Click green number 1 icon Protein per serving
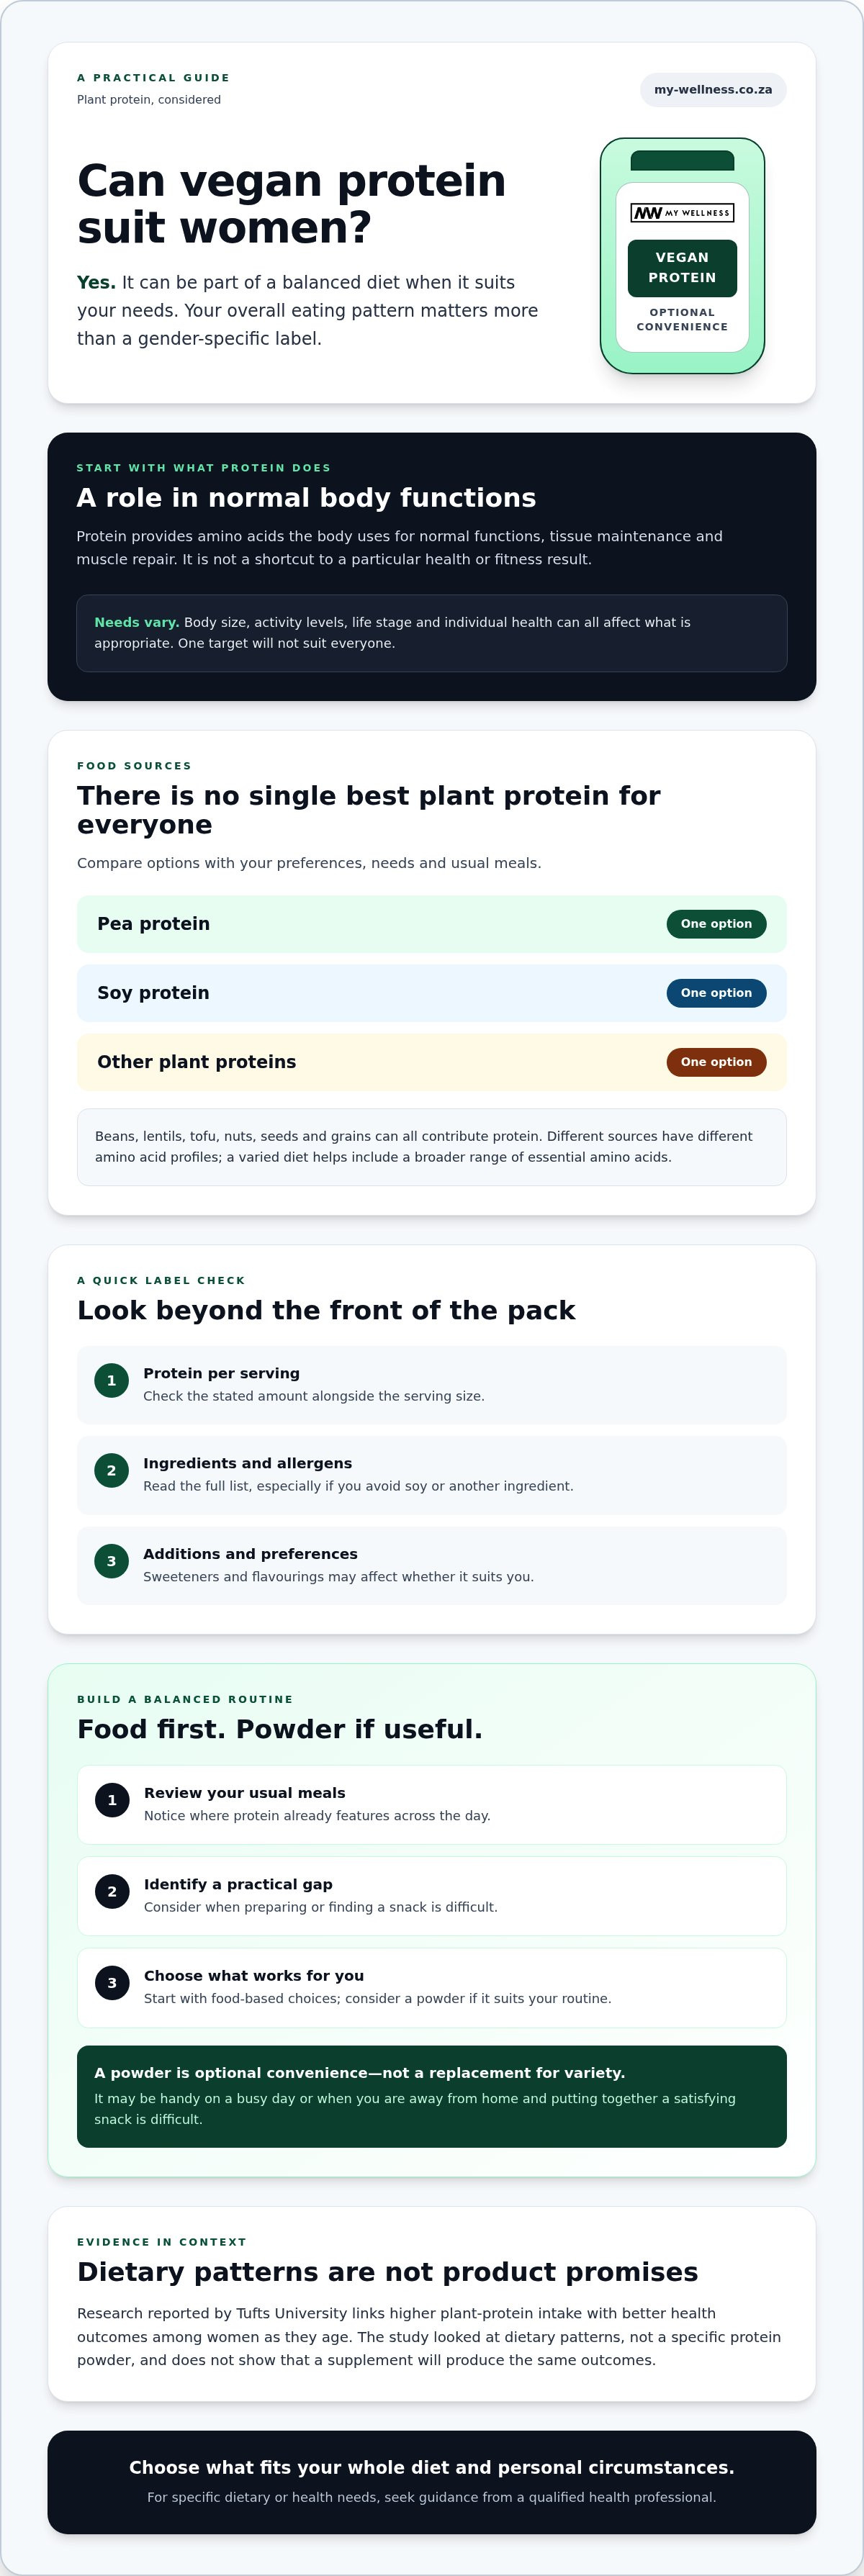The height and width of the screenshot is (2576, 864). [111, 1381]
